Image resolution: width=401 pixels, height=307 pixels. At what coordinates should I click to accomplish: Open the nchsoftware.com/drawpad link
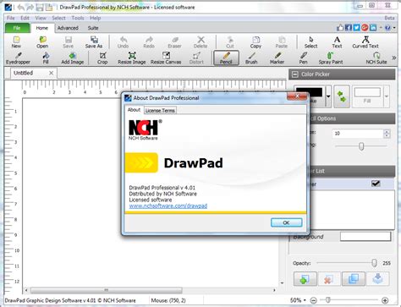point(168,206)
